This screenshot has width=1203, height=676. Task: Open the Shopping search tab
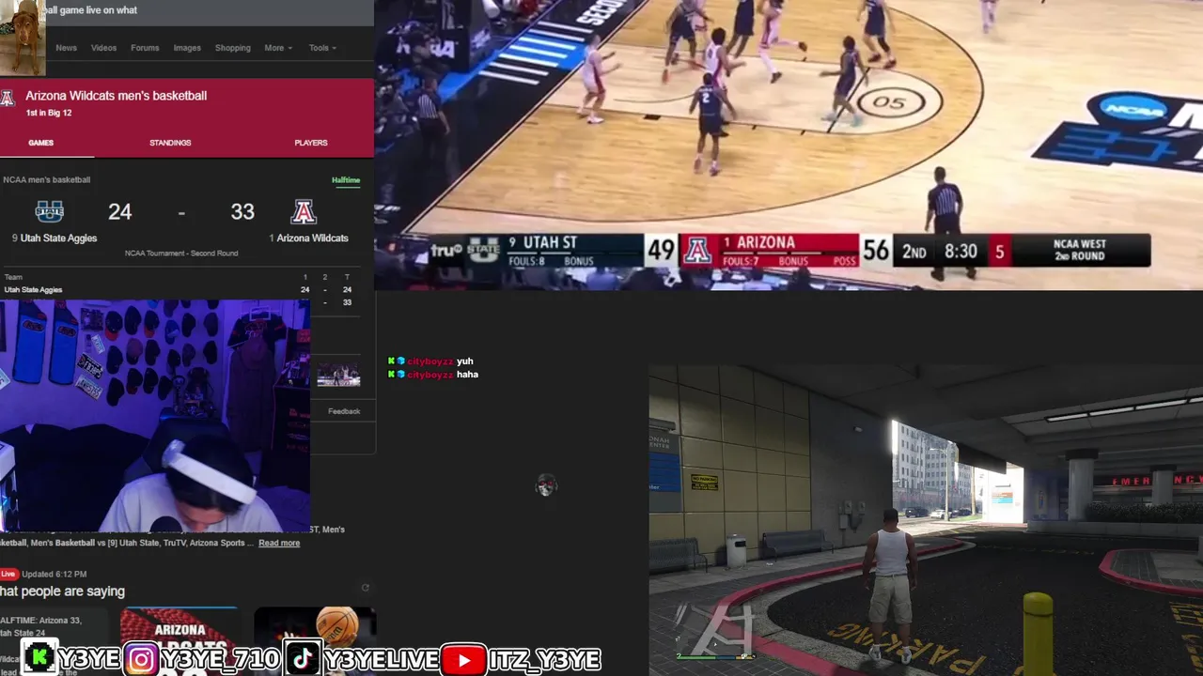pos(232,48)
